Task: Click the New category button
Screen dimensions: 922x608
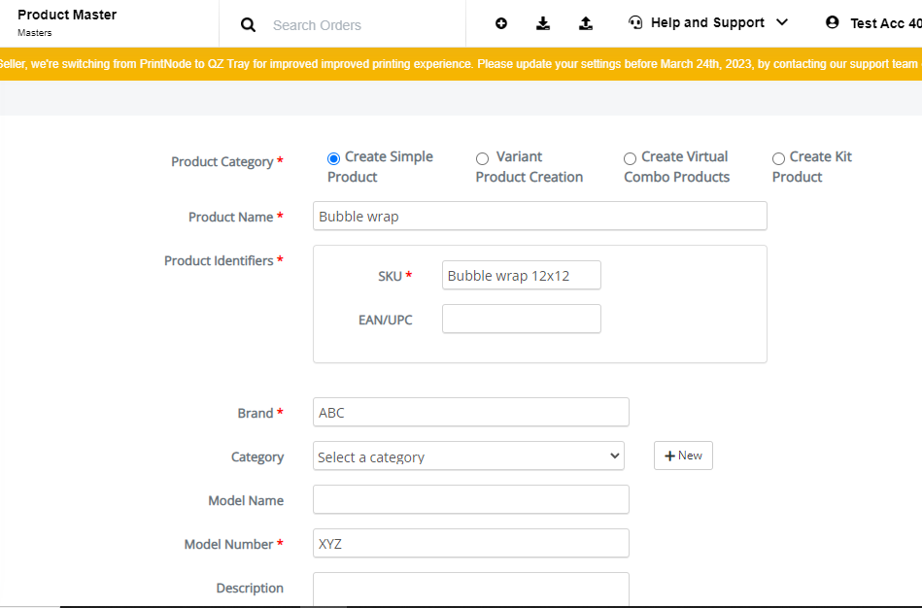Action: click(683, 456)
